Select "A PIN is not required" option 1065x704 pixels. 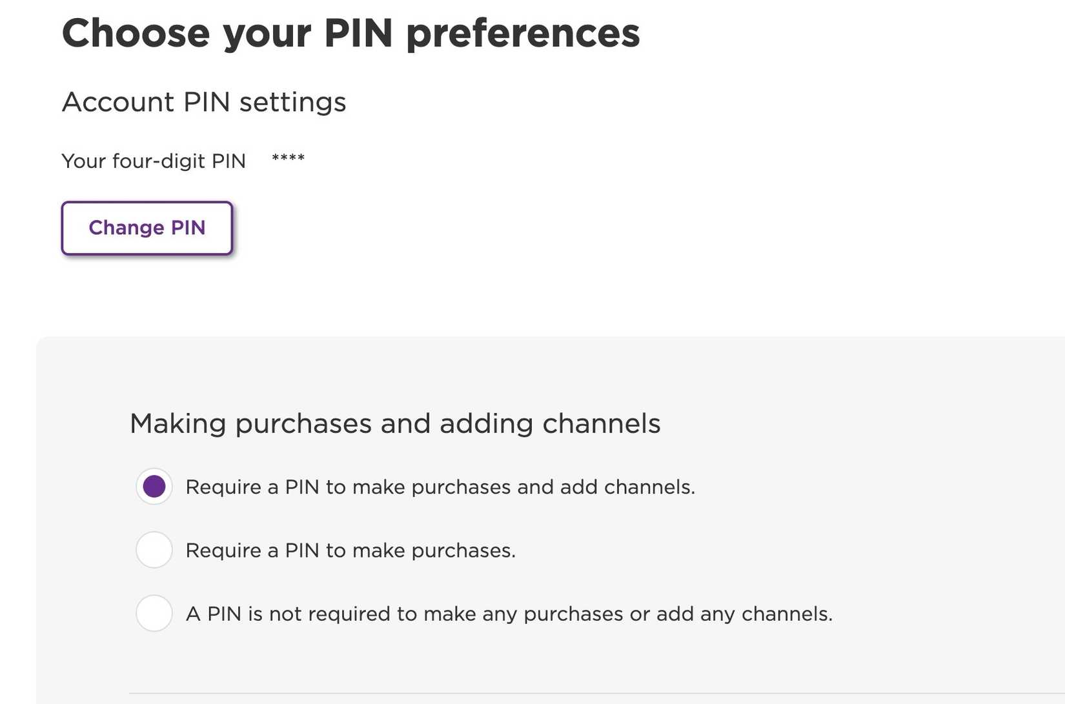(154, 614)
